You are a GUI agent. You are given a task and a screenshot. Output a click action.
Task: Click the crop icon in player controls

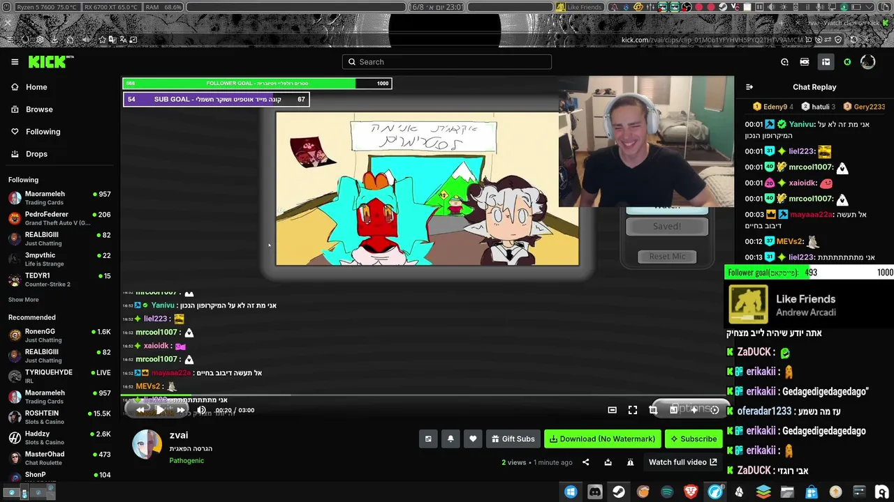[653, 410]
